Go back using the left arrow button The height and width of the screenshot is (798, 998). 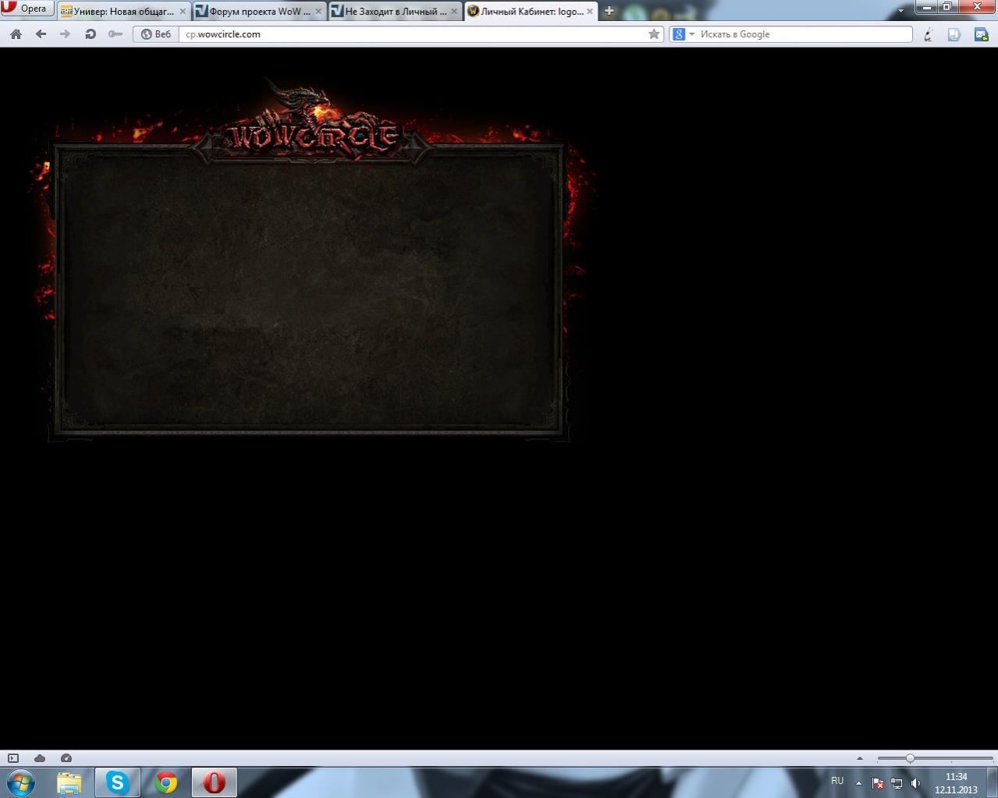pyautogui.click(x=41, y=34)
